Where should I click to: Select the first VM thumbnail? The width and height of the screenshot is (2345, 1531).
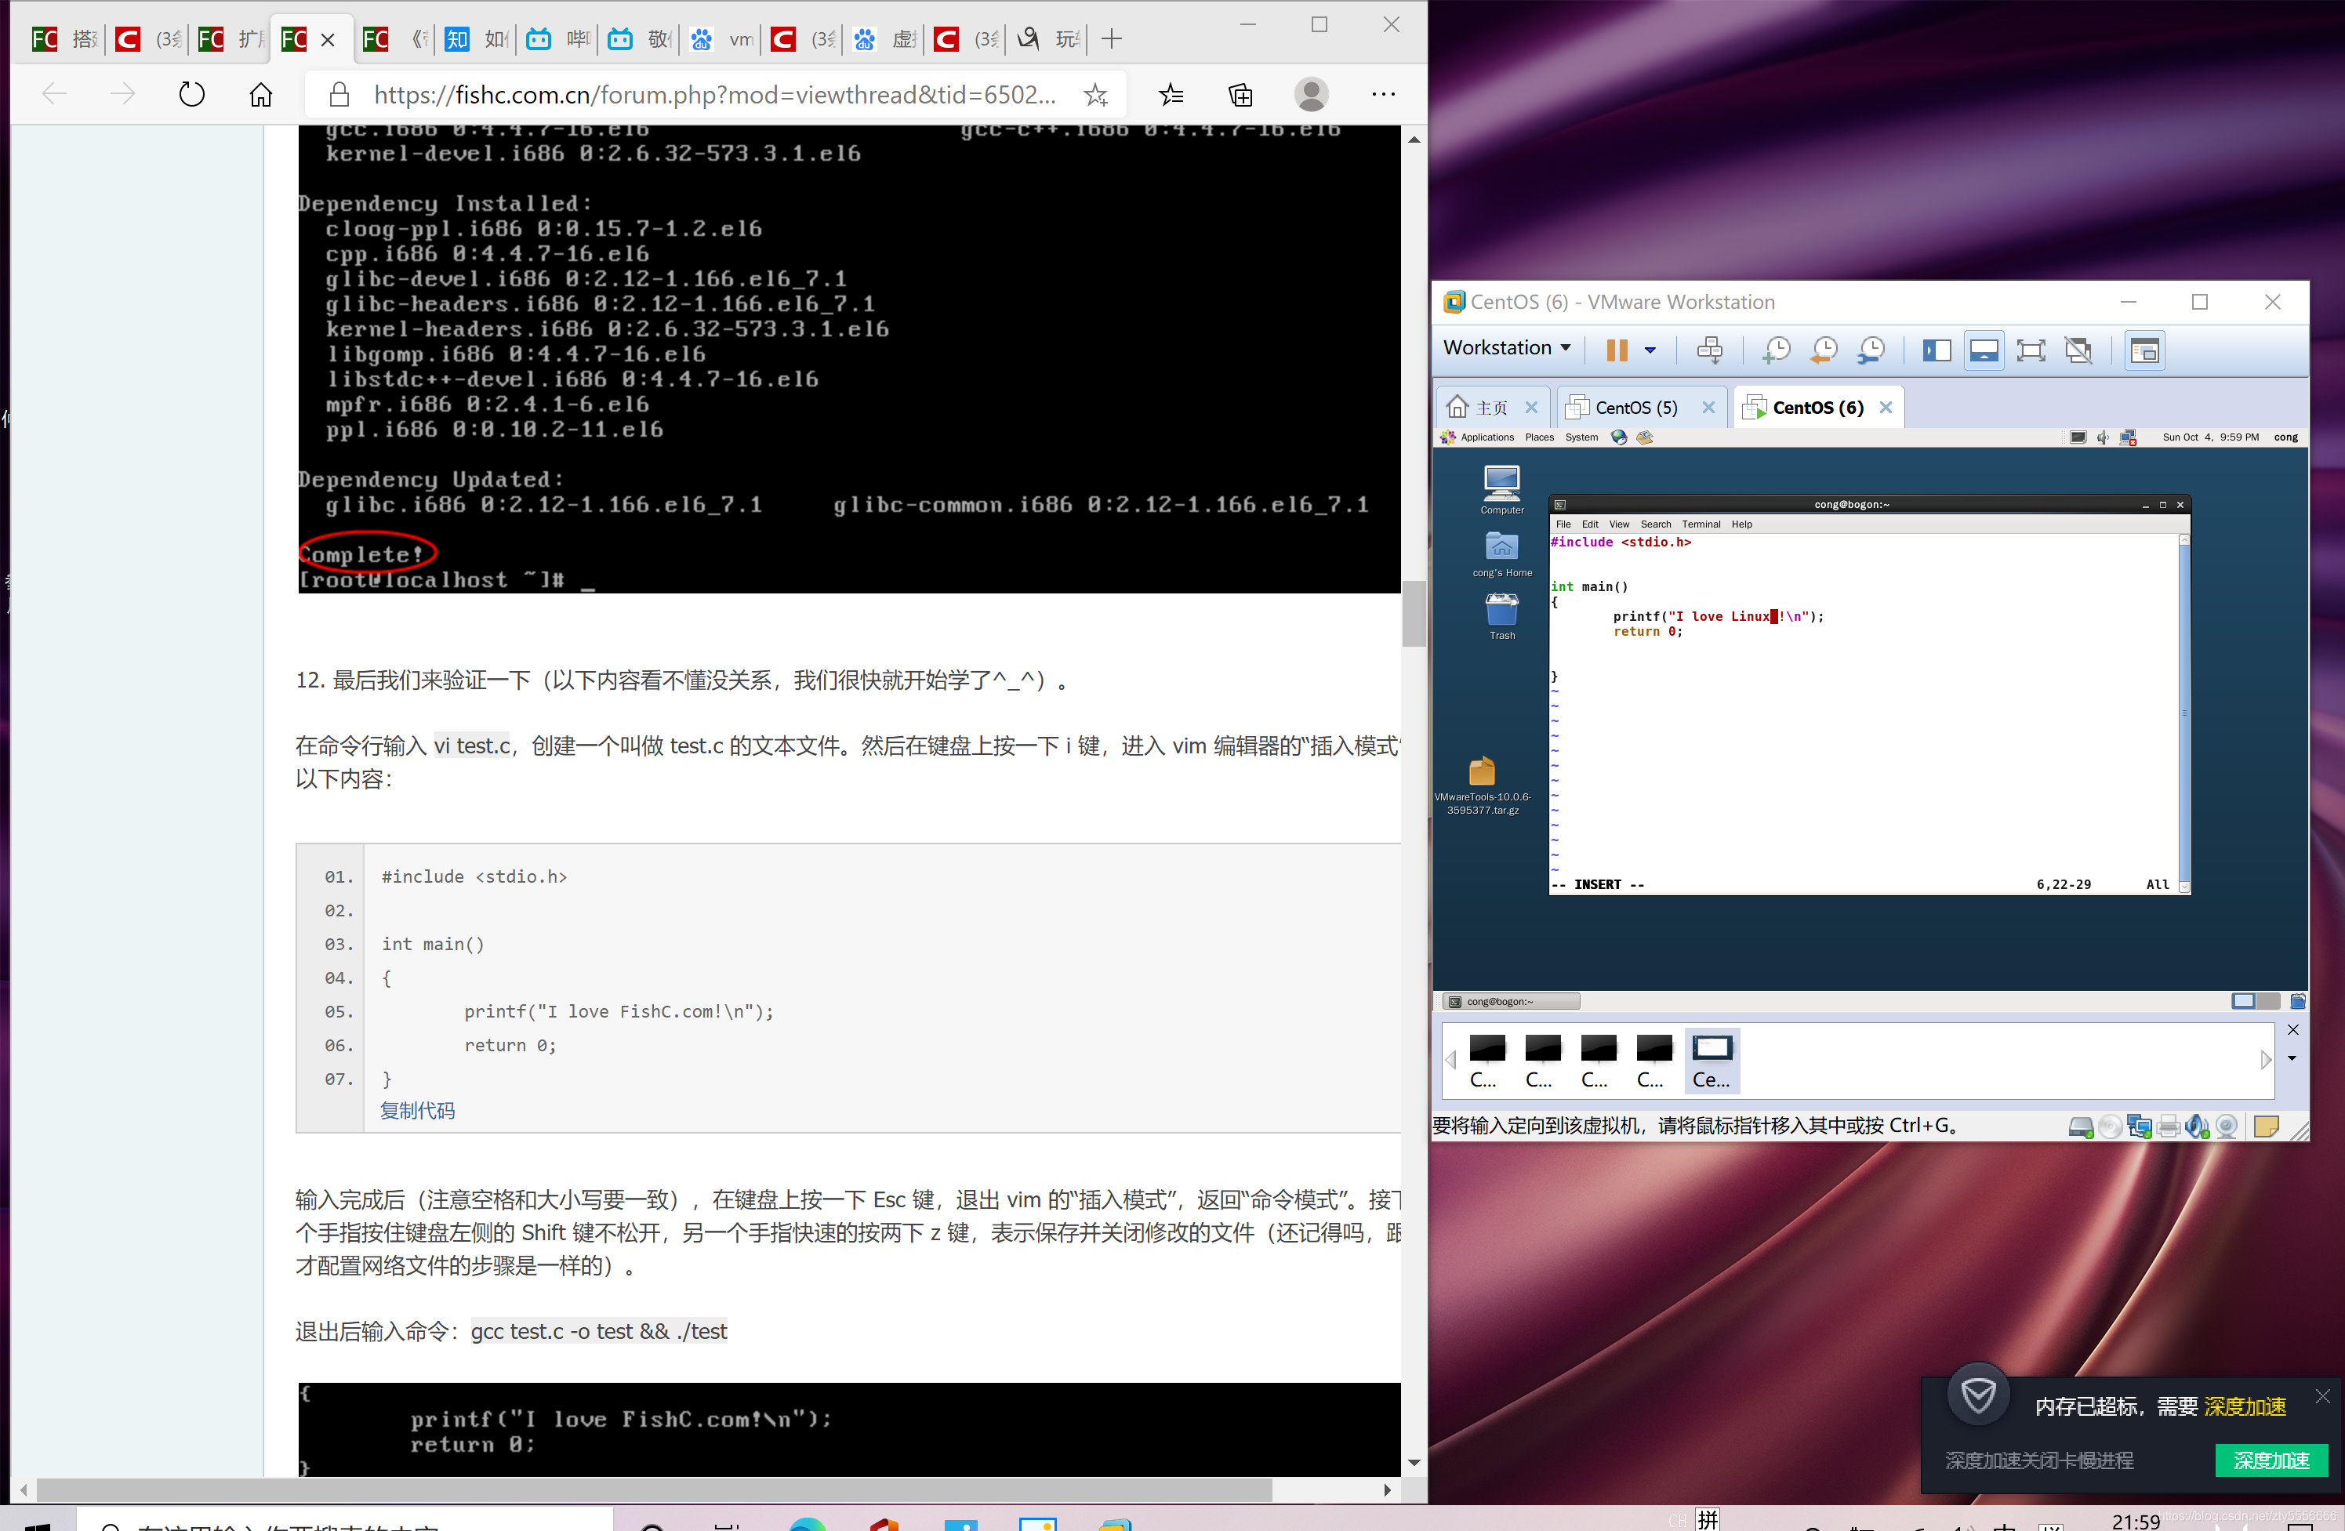(1486, 1060)
